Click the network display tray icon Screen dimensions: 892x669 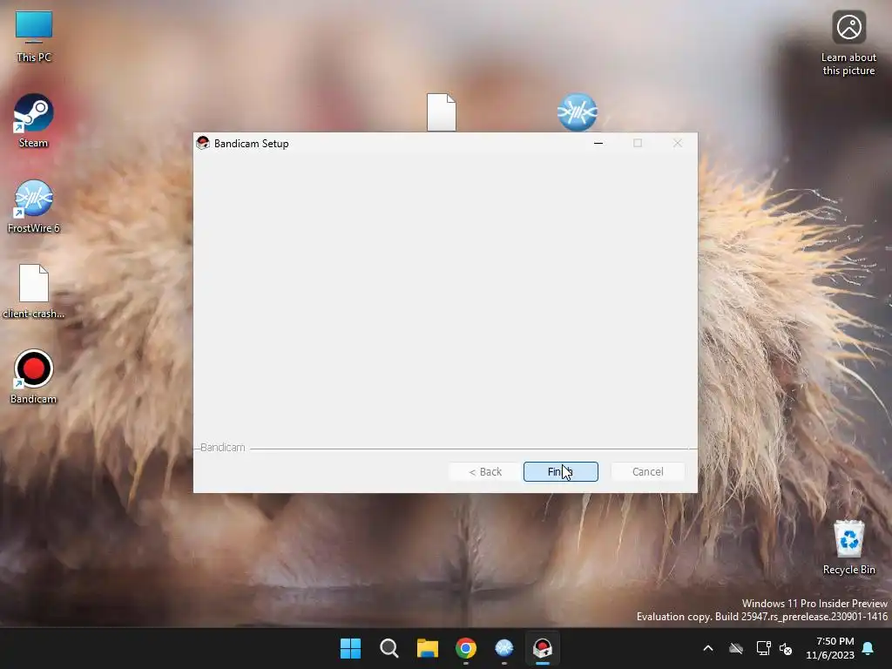[x=763, y=648]
